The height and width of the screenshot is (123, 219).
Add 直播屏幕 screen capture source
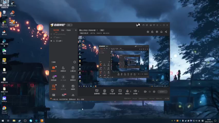coord(97,92)
